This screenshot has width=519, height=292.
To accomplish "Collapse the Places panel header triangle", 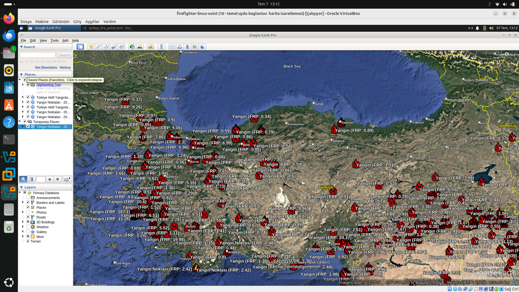I will click(21, 74).
